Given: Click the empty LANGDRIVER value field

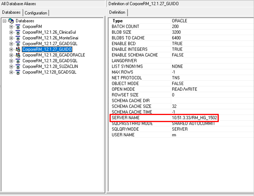Looking at the screenshot, I should (212, 61).
